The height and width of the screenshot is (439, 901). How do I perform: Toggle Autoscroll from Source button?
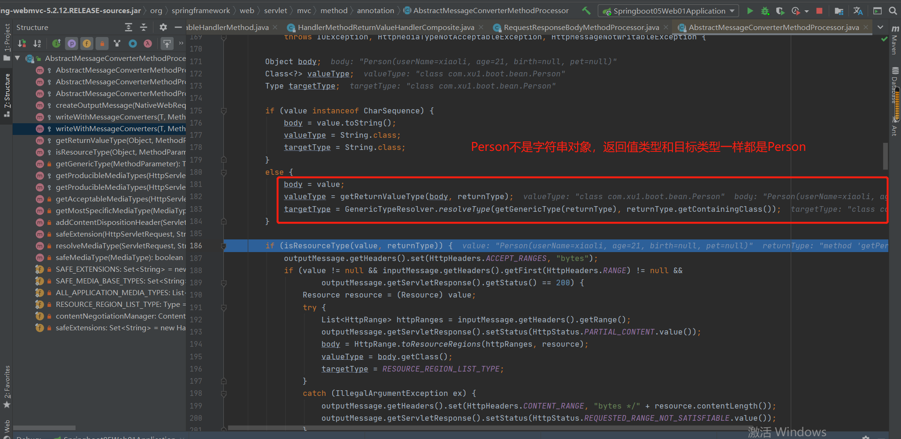[x=167, y=44]
